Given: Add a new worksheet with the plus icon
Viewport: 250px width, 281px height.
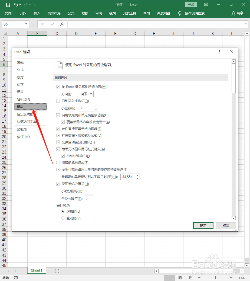Looking at the screenshot, I should coord(57,270).
